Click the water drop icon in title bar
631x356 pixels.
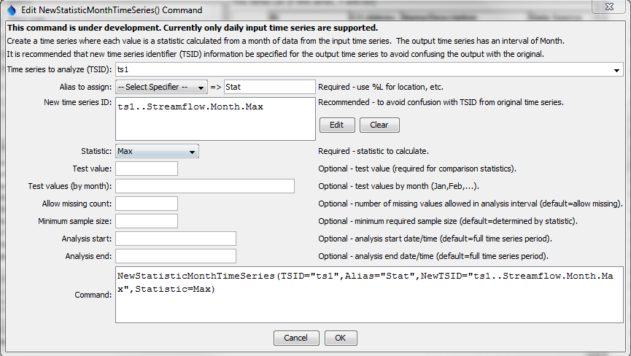click(x=11, y=8)
